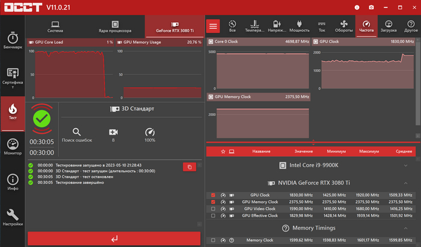This screenshot has height=247, width=421.
Task: Enable the GPU Video Clock checkbox
Action: tap(213, 209)
